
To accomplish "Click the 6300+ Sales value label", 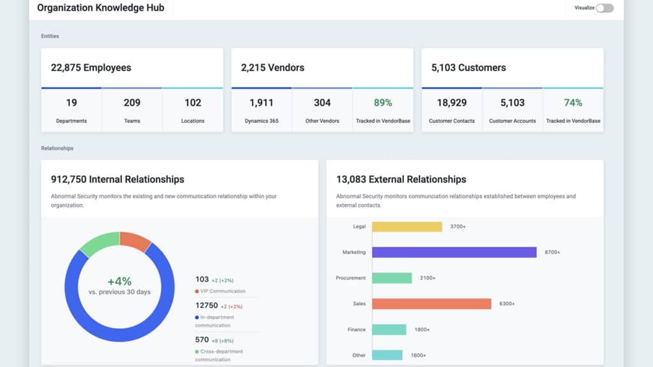I will tap(507, 304).
